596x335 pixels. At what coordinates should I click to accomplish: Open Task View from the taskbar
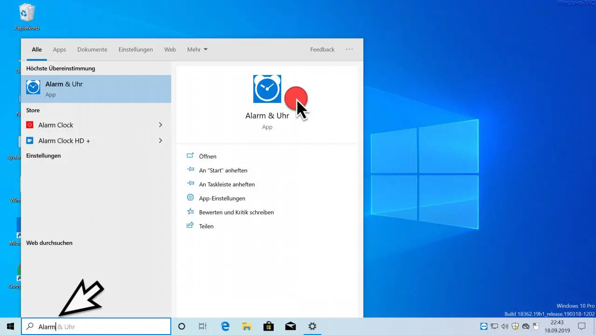(203, 327)
